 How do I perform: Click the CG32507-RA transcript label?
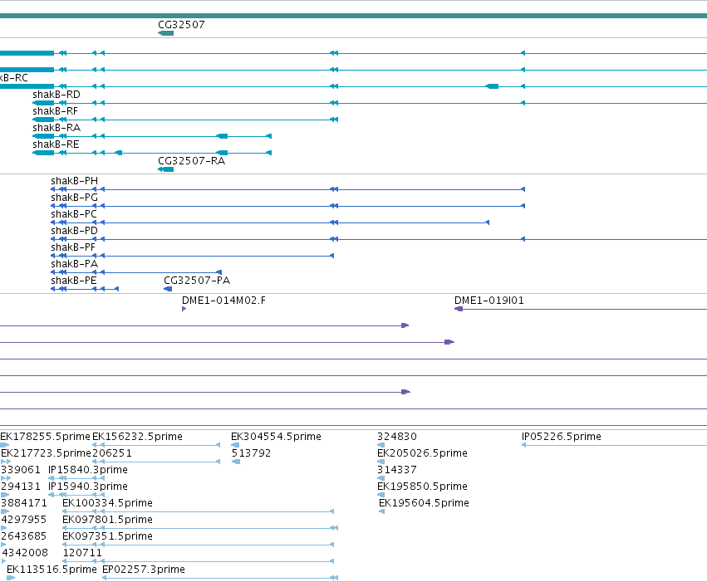pos(191,161)
